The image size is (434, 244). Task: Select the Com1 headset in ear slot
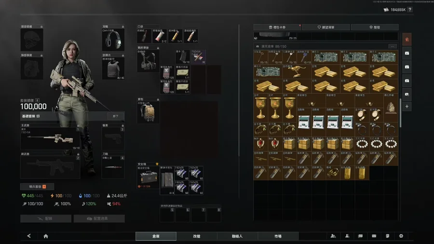(x=113, y=40)
